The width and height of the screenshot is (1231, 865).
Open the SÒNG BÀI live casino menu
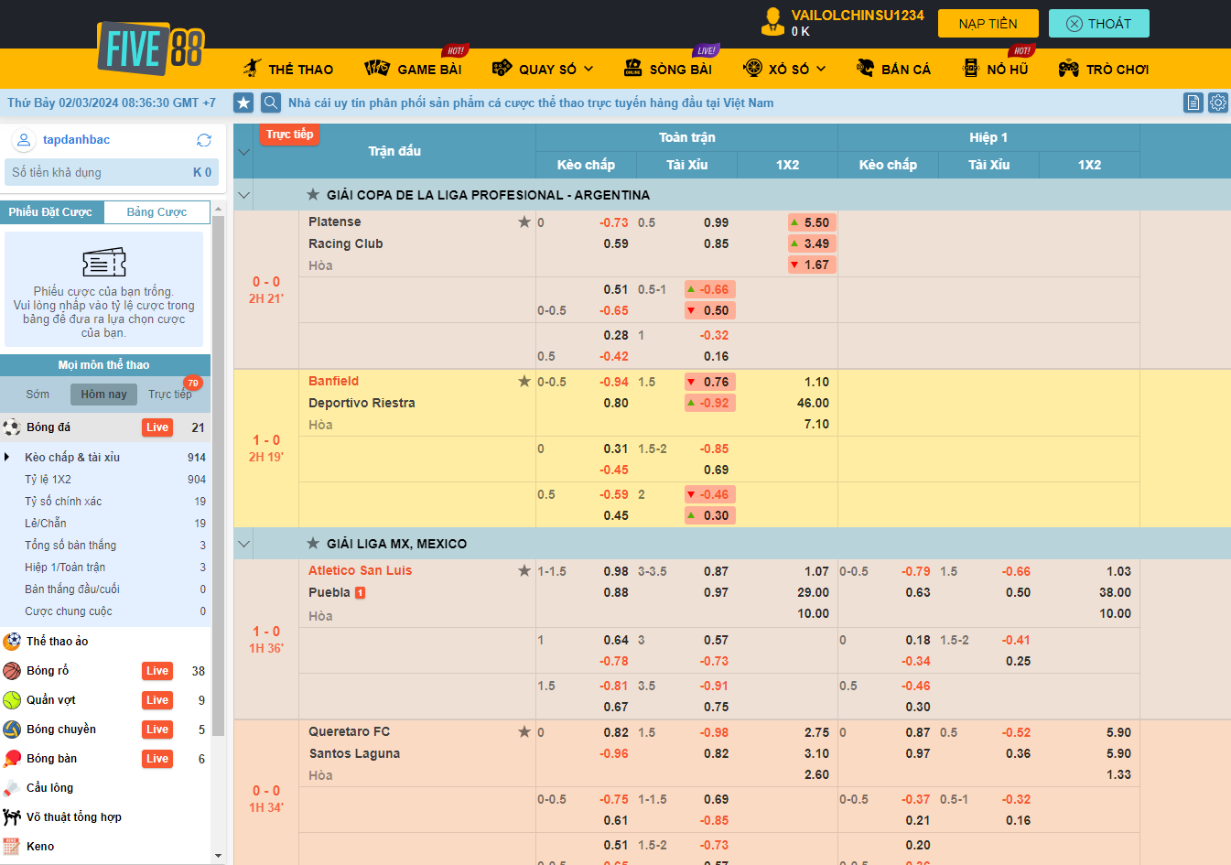pyautogui.click(x=668, y=69)
